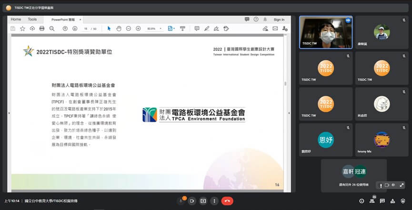
Task: Open the zoom level 83.8% dropdown
Action: pos(153,29)
